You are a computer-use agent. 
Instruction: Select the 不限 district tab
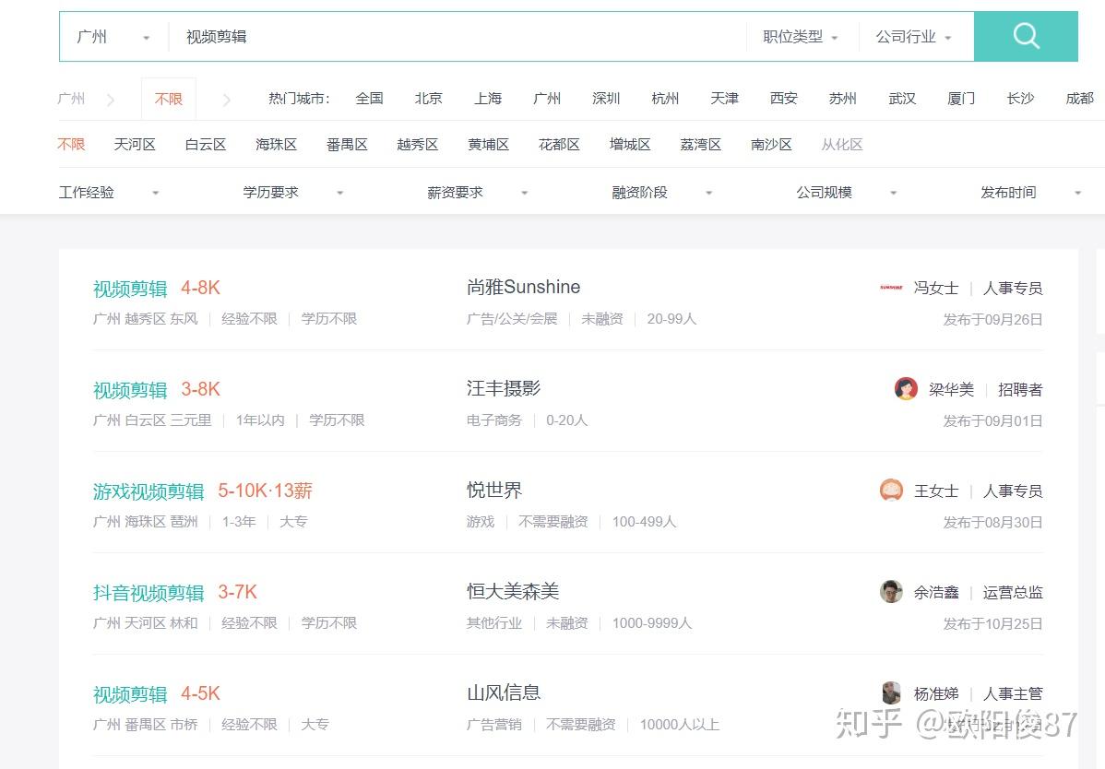tap(72, 144)
